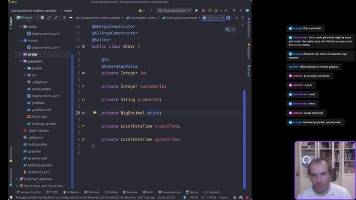Open the Dependencies tool window

click(170, 192)
